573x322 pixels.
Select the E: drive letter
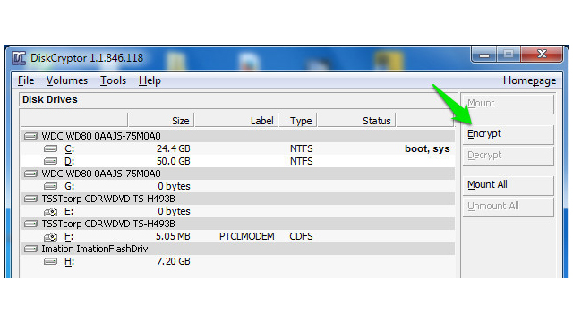69,212
